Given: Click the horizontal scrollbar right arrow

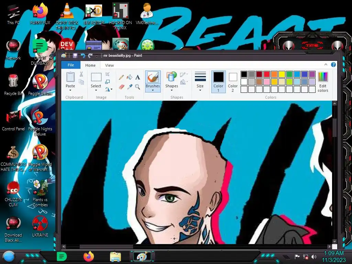Looking at the screenshot, I should pyautogui.click(x=329, y=246).
